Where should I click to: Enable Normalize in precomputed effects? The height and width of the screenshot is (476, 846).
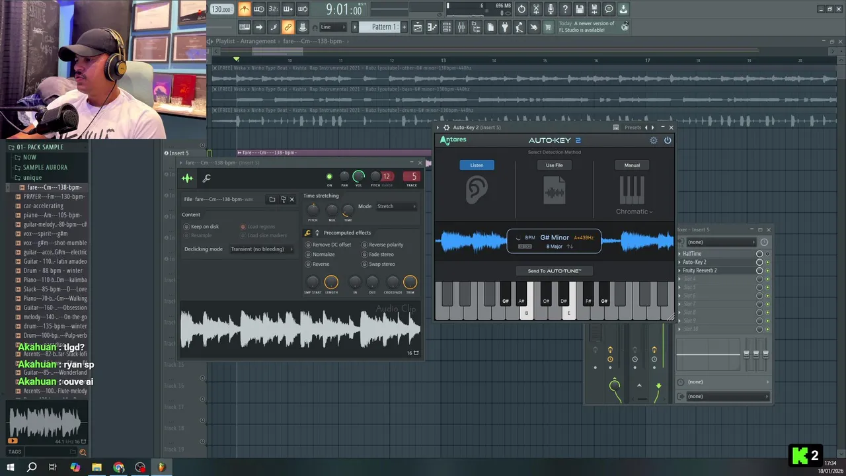coord(321,255)
